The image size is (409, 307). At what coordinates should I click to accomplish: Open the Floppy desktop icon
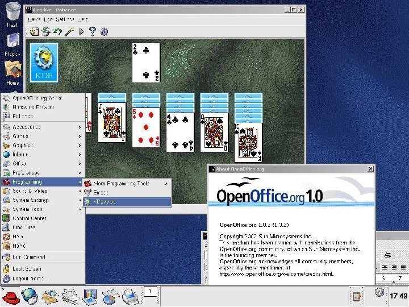(12, 44)
